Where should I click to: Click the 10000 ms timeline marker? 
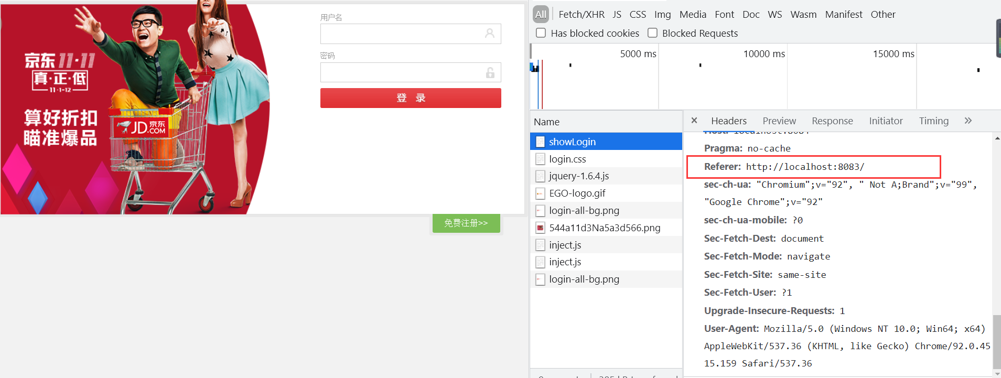[x=764, y=54]
